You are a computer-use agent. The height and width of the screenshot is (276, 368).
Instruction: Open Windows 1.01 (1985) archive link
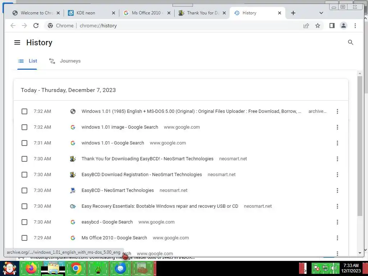coord(191,111)
